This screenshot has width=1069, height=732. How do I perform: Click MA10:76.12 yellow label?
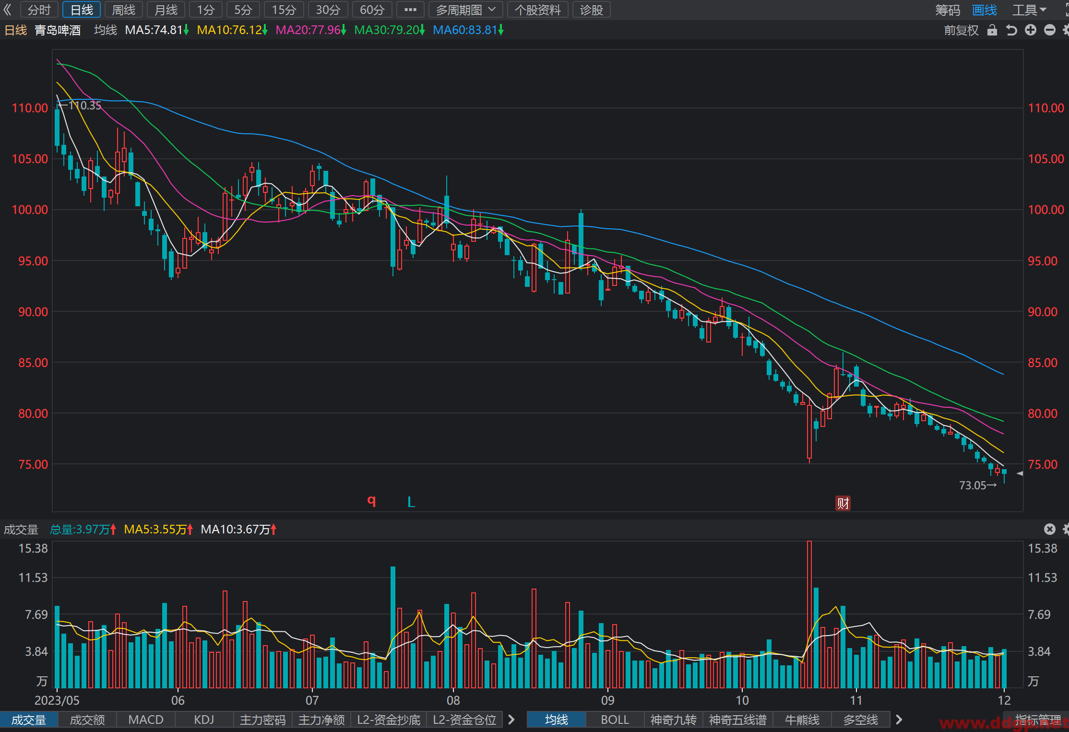tap(232, 30)
